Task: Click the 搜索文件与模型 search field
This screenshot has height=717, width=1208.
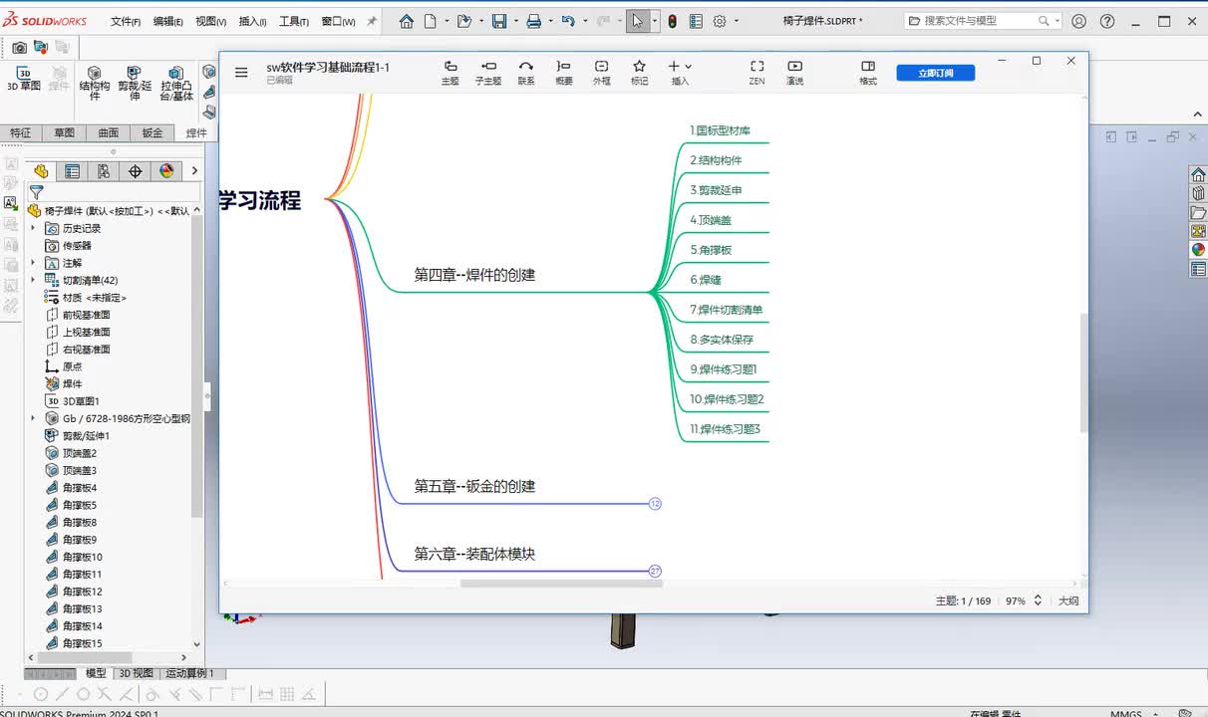Action: (982, 21)
